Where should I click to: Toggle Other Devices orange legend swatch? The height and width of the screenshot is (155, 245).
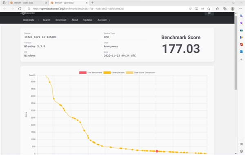(x=107, y=73)
